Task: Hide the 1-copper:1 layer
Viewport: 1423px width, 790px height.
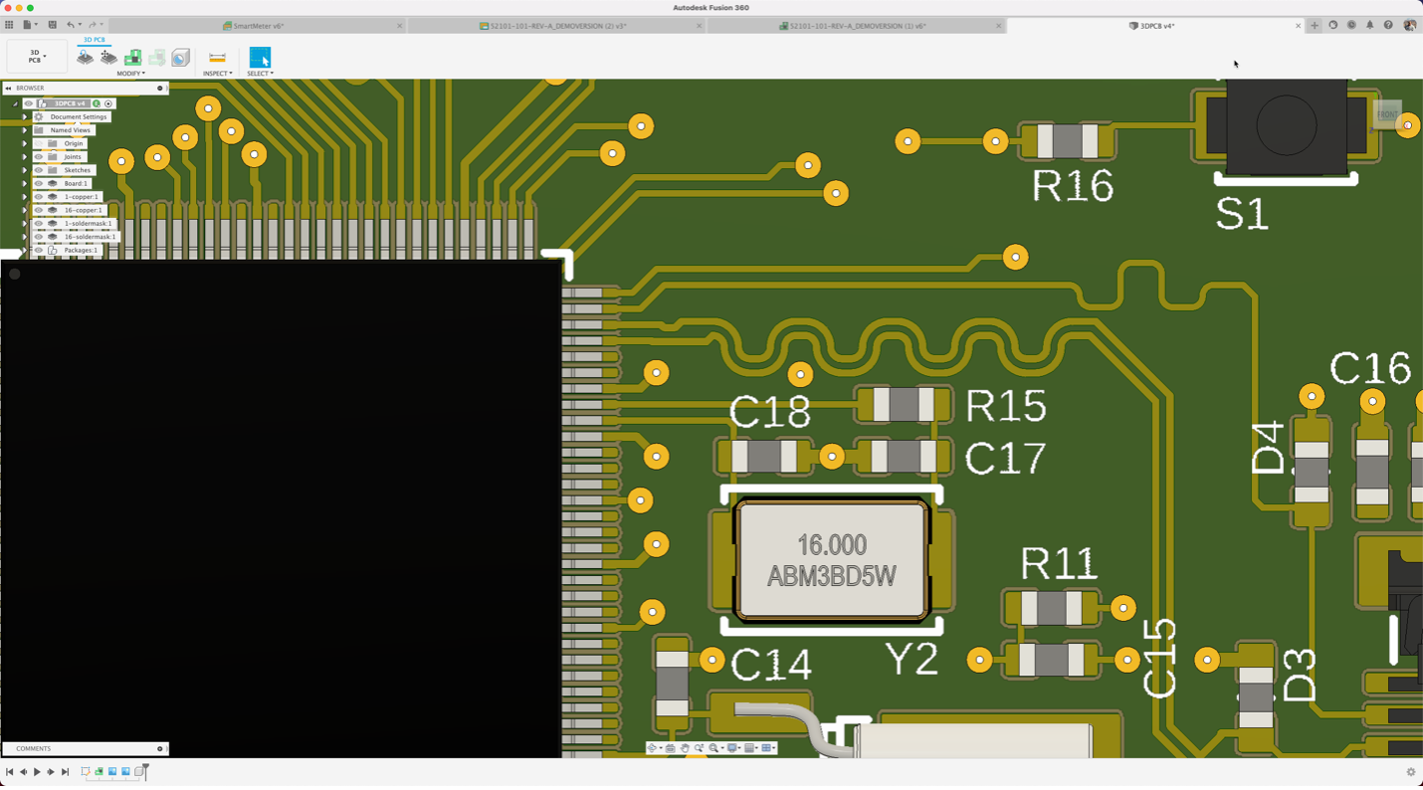Action: click(38, 196)
